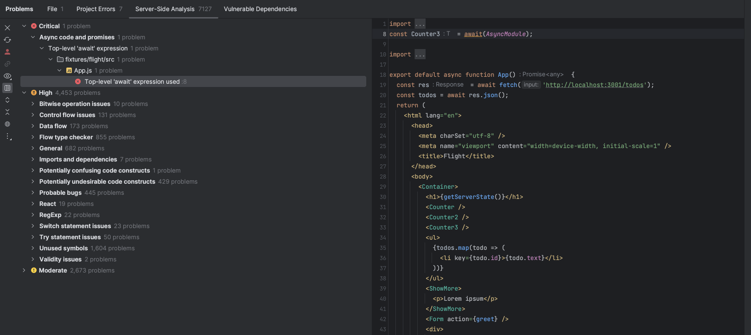
Task: Collapse the Critical severity group
Action: pyautogui.click(x=24, y=26)
